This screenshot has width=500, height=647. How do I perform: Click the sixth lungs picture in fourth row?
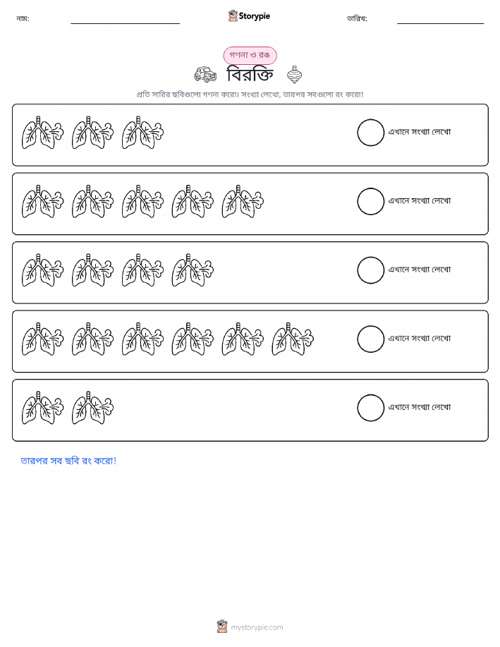pyautogui.click(x=293, y=339)
